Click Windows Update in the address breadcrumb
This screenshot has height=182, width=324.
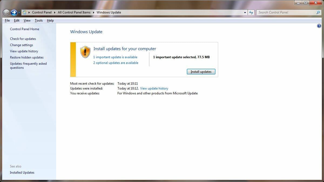(109, 12)
